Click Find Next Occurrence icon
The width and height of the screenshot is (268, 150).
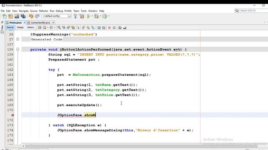pyautogui.click(x=68, y=27)
